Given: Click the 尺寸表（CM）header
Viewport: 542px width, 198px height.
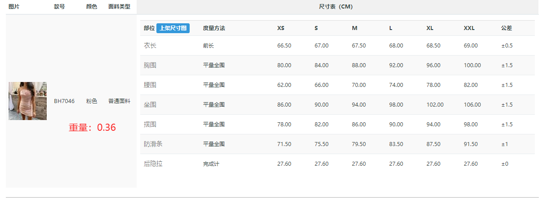Looking at the screenshot, I should (x=336, y=7).
